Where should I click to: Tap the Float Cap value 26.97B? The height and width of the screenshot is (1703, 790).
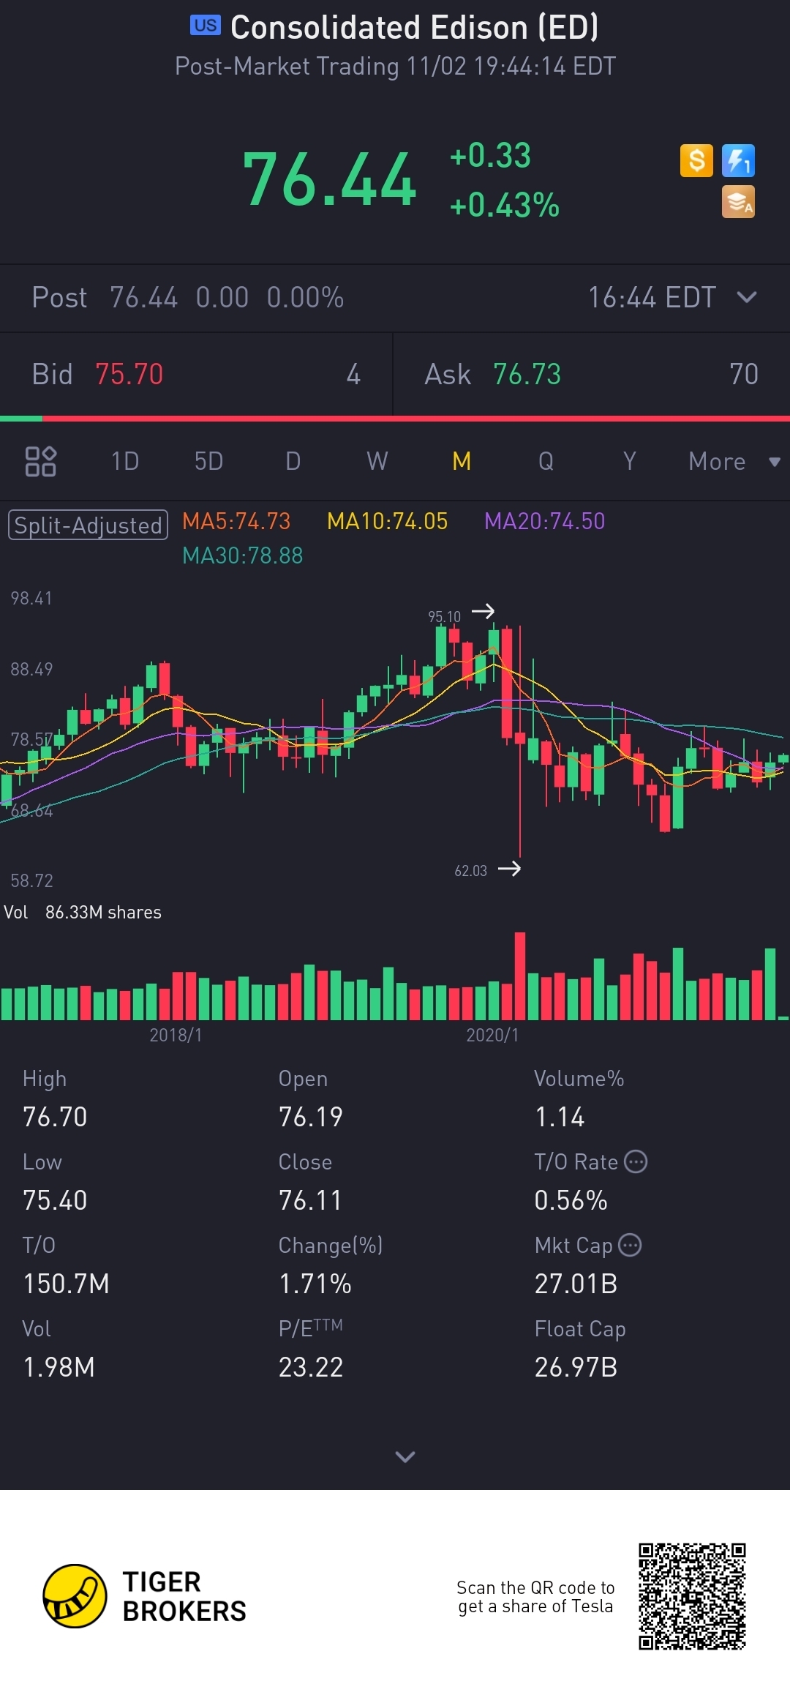576,1367
